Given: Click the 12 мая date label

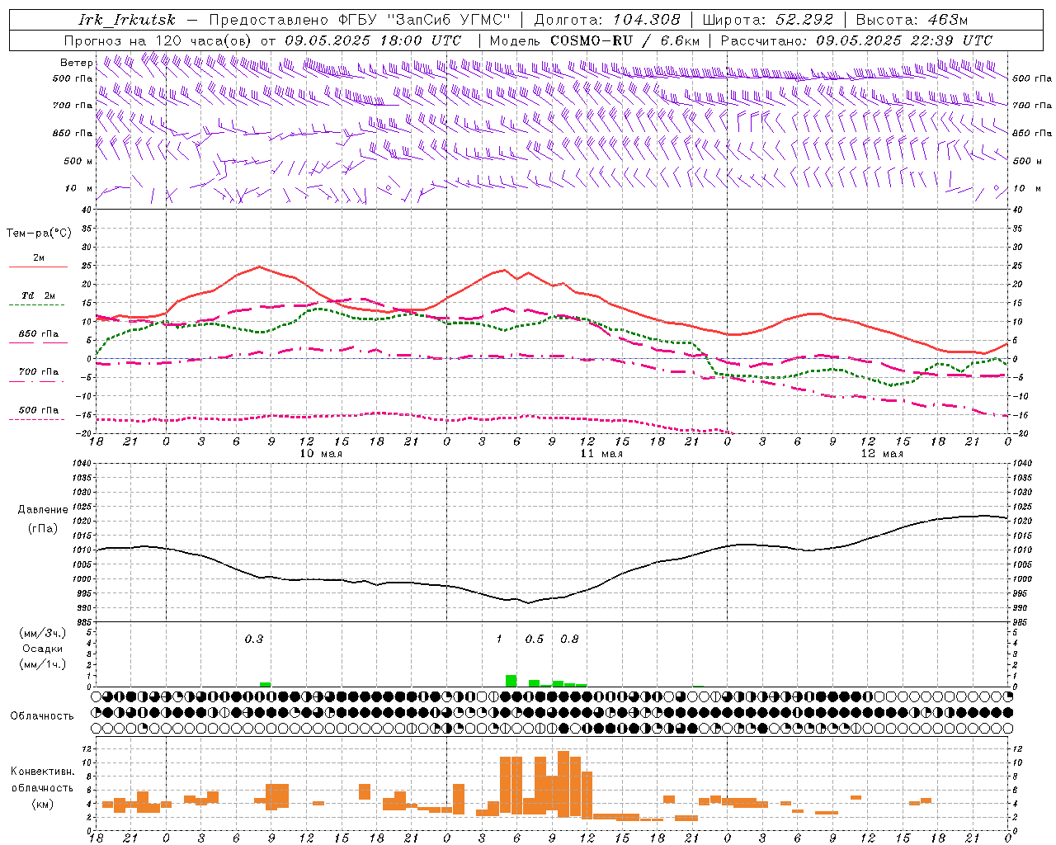Looking at the screenshot, I should tap(882, 454).
